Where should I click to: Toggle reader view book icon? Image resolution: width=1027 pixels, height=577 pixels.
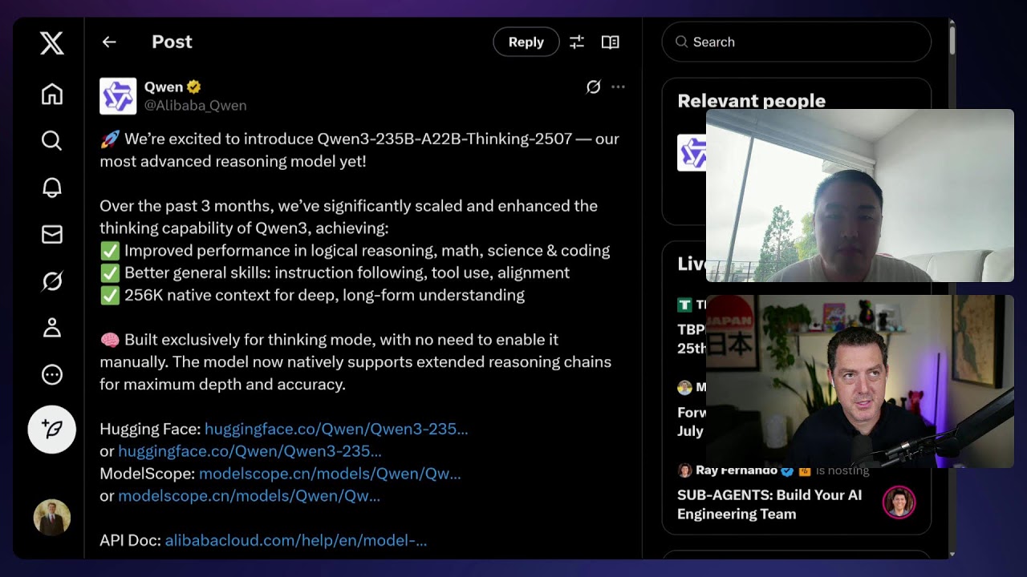click(611, 42)
